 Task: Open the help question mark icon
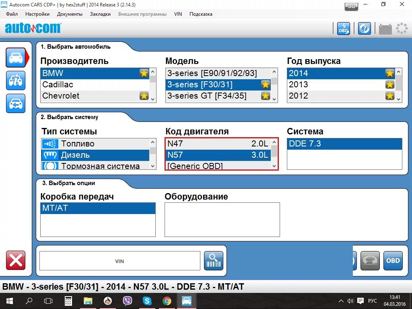click(x=364, y=29)
